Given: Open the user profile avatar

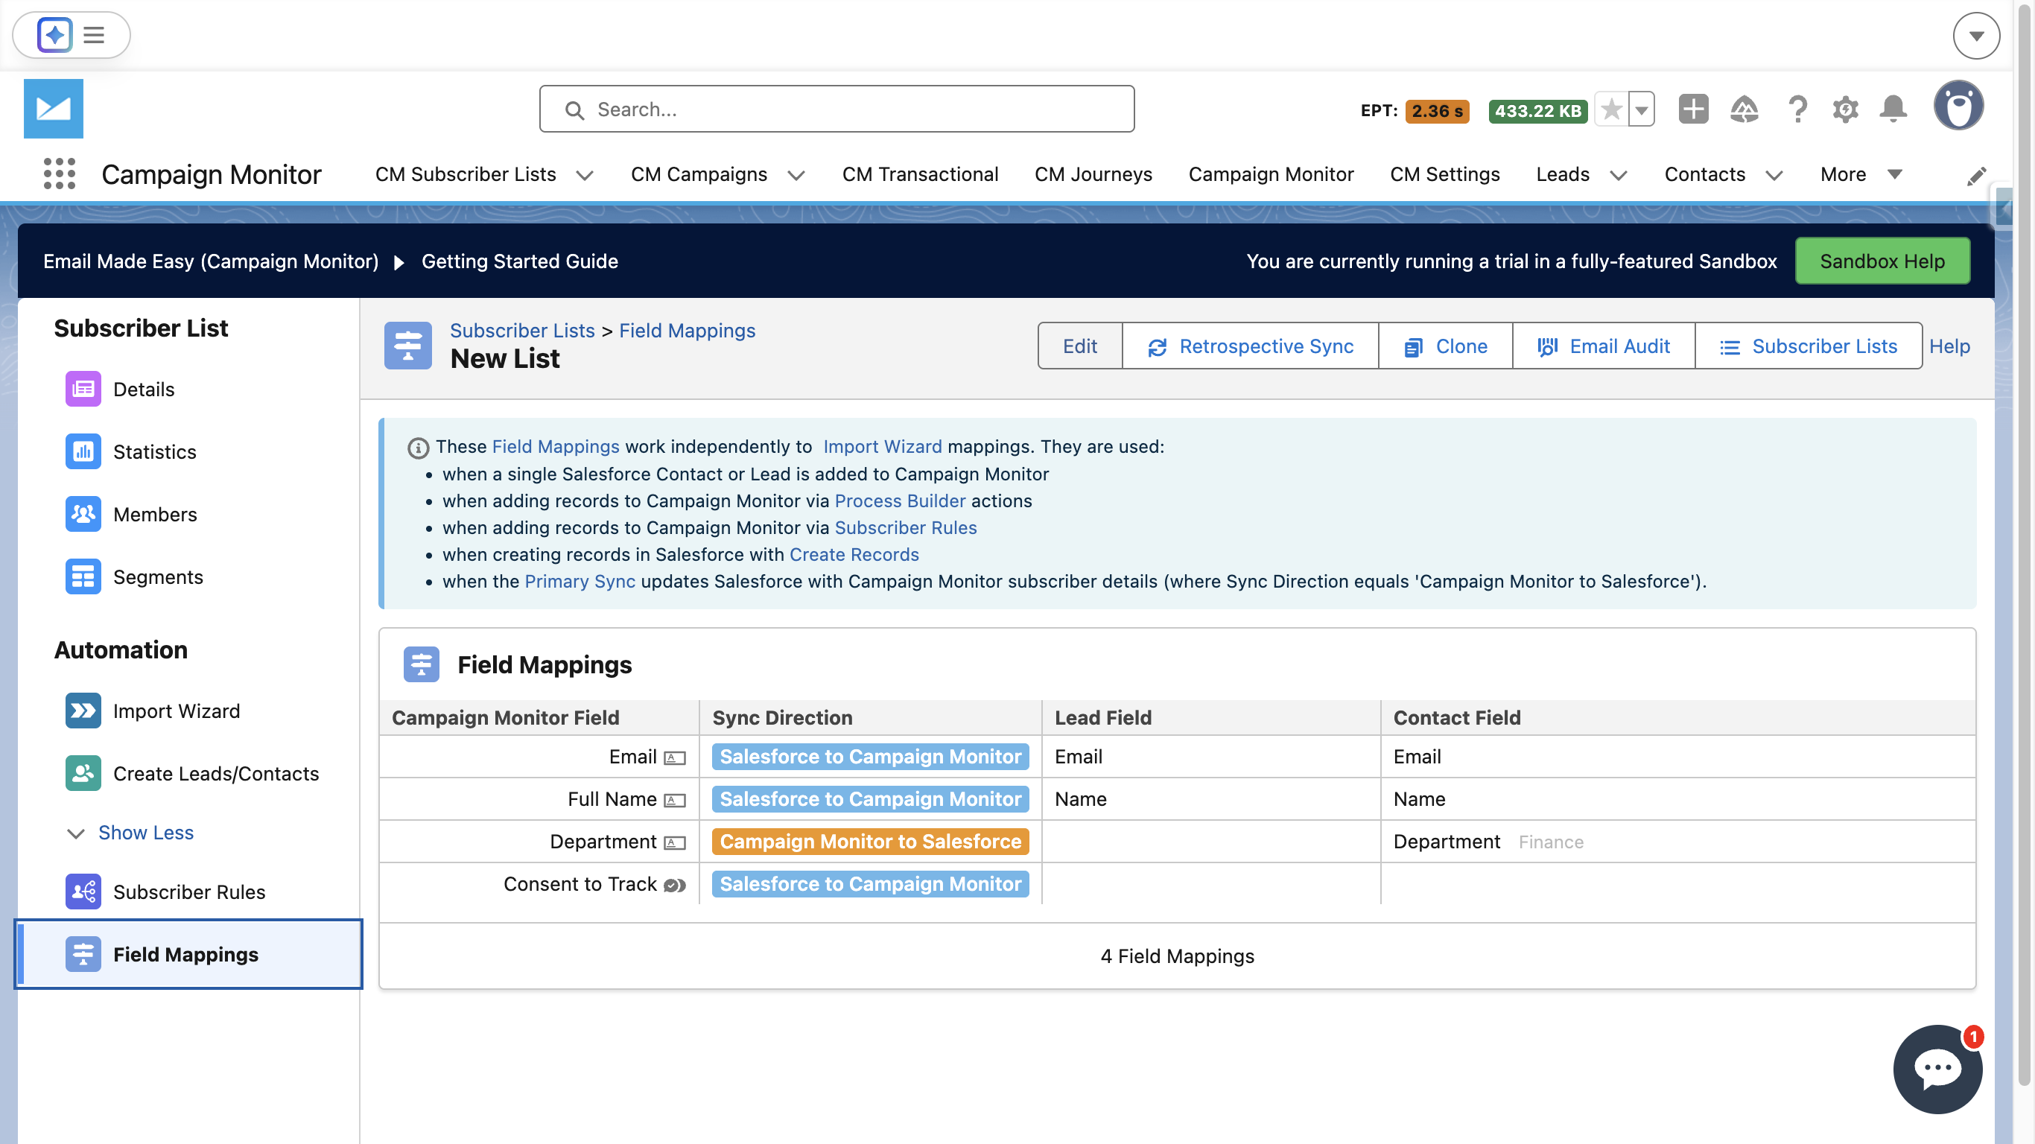Looking at the screenshot, I should point(1958,106).
